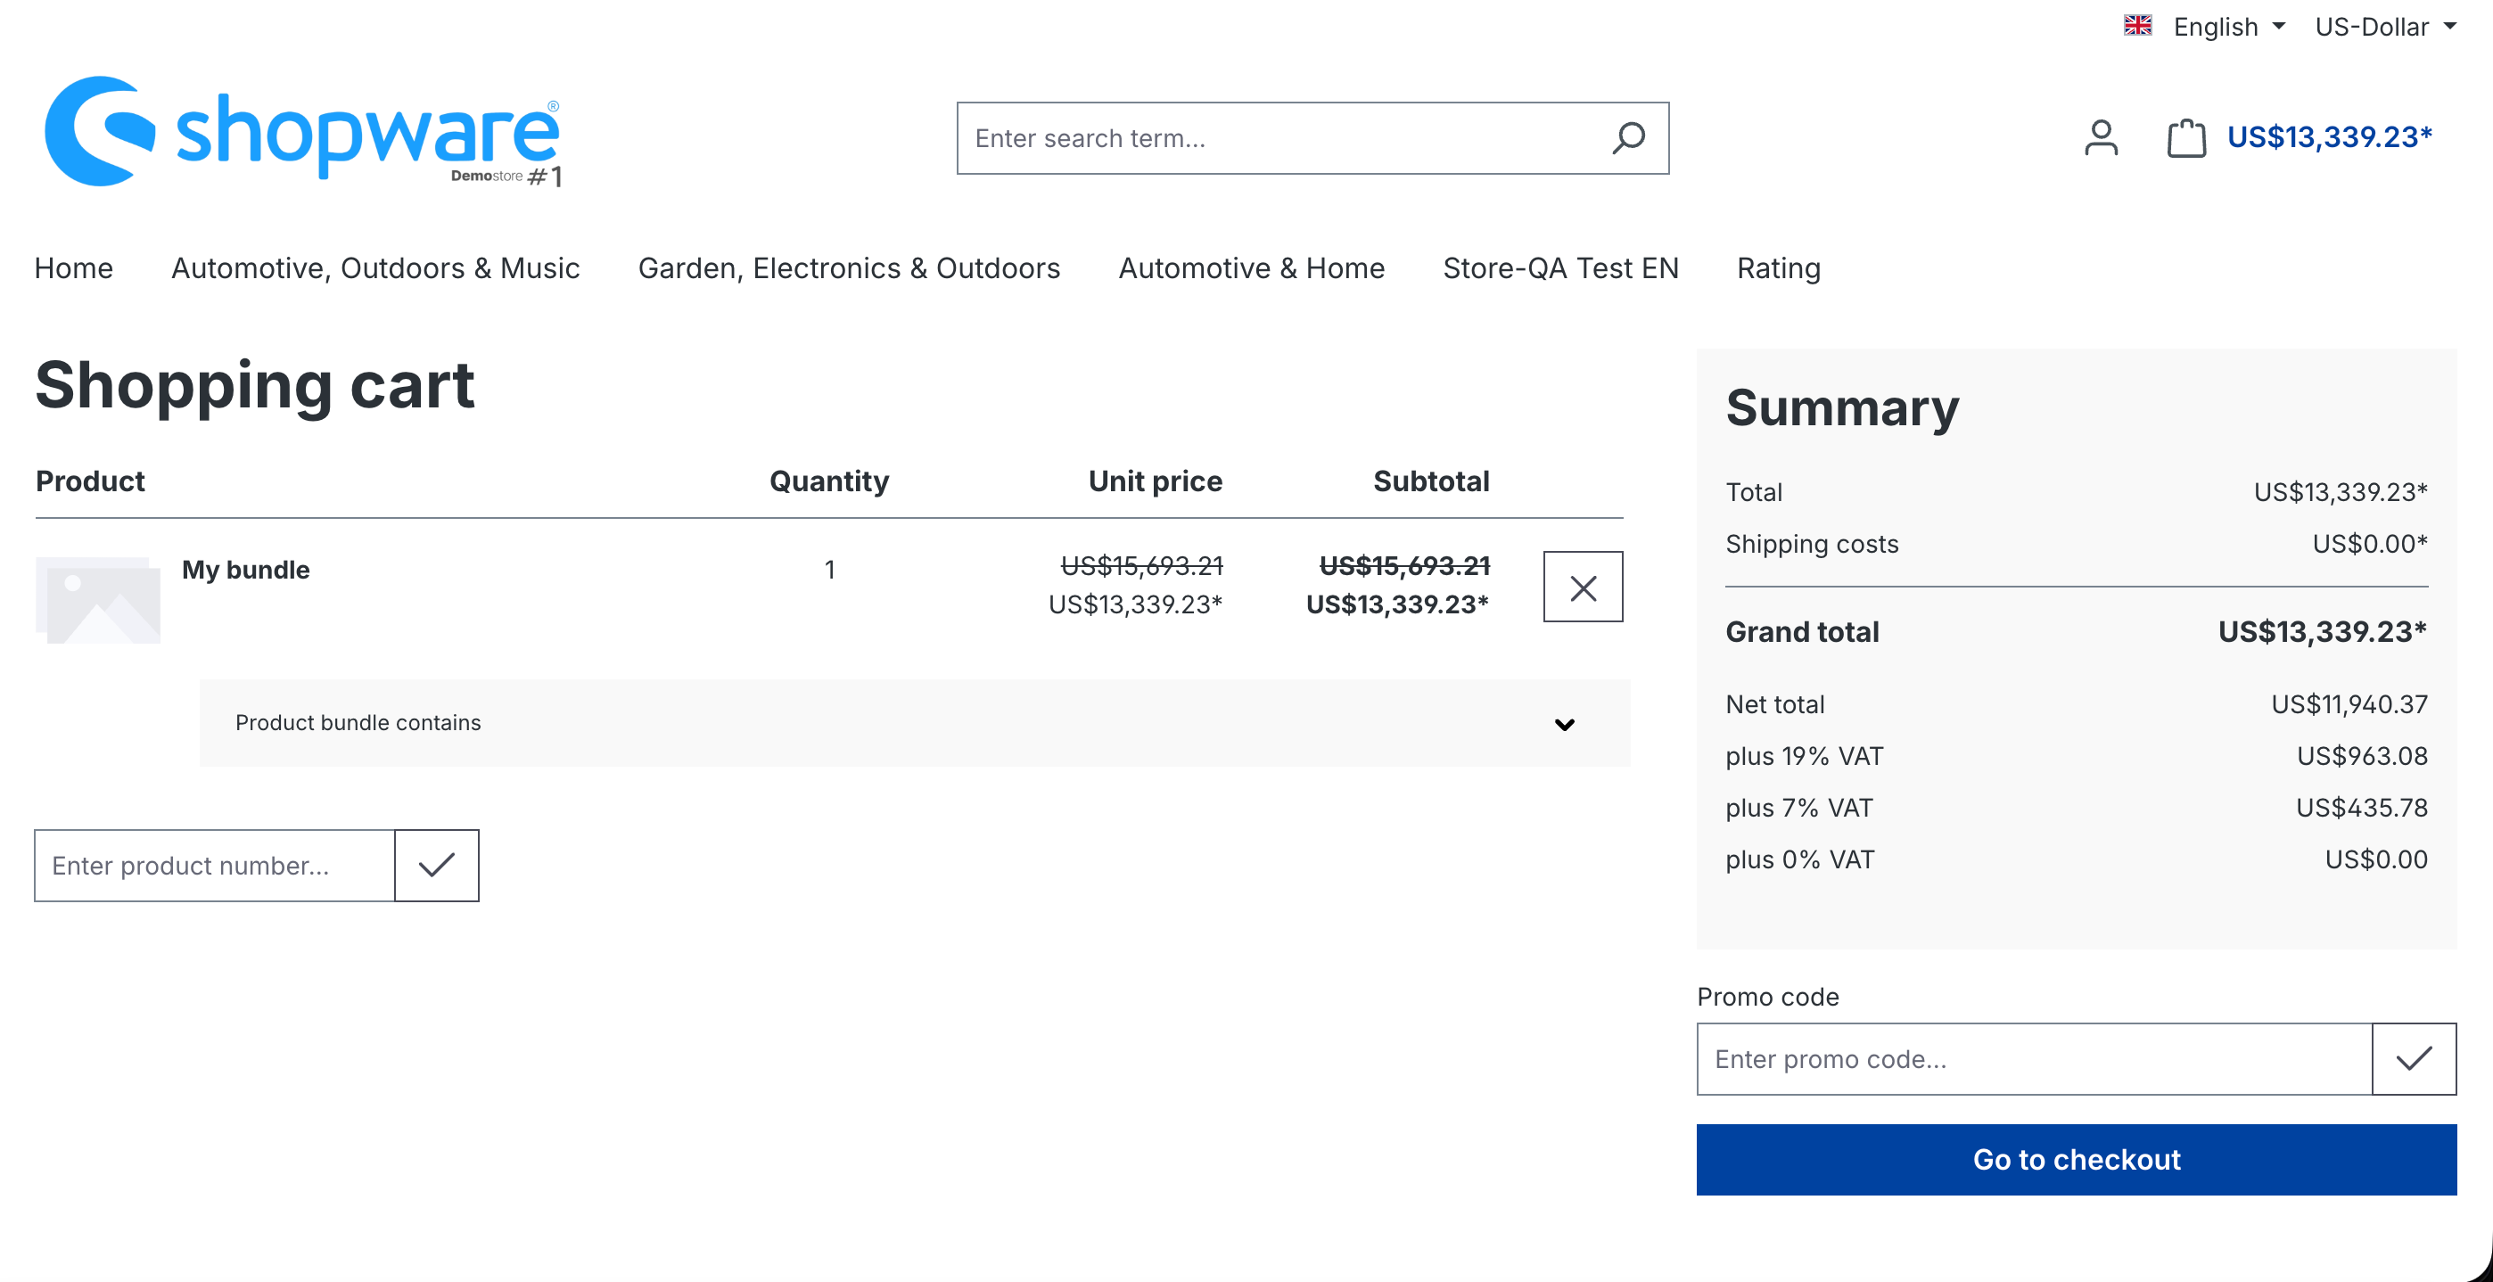Open the Home menu item
The width and height of the screenshot is (2493, 1282).
click(x=73, y=268)
